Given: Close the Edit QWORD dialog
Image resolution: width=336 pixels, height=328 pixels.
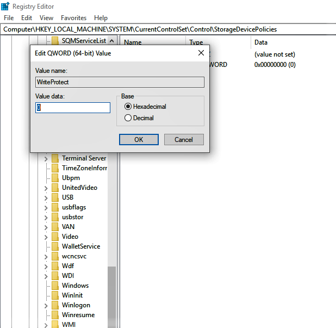Looking at the screenshot, I should [201, 53].
